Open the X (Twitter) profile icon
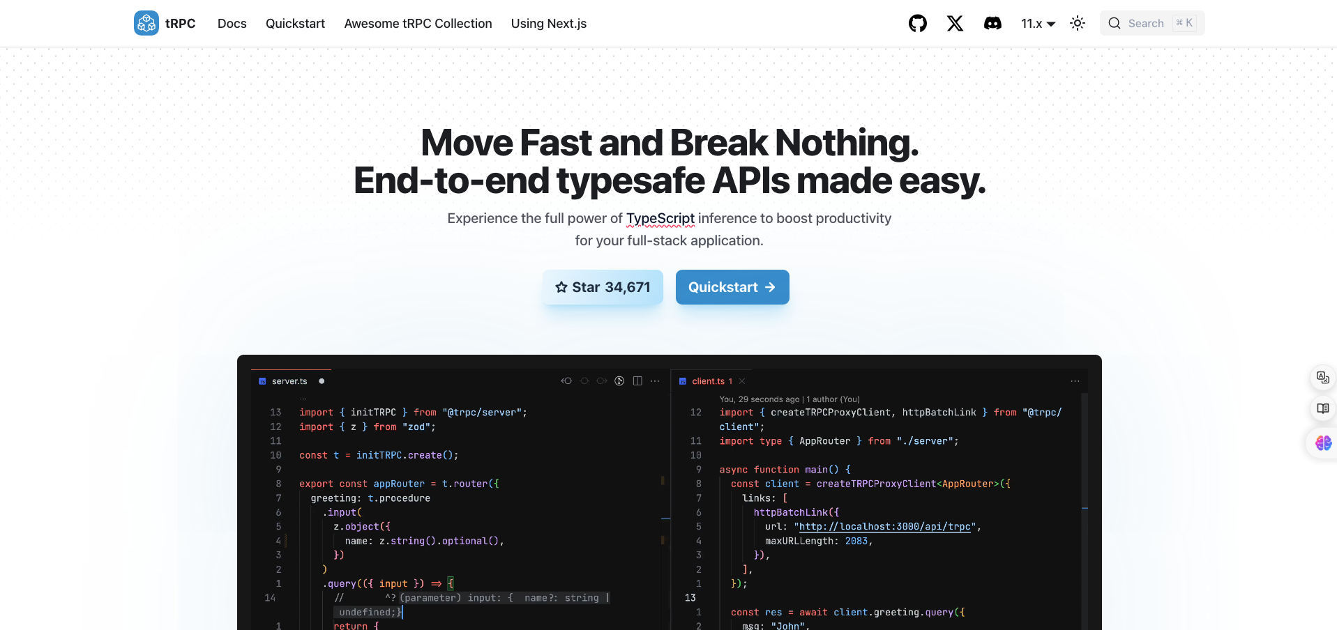The height and width of the screenshot is (630, 1337). point(955,23)
